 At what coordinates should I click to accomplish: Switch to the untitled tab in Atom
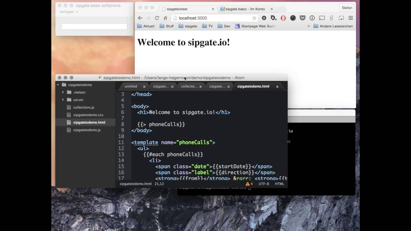tap(131, 87)
